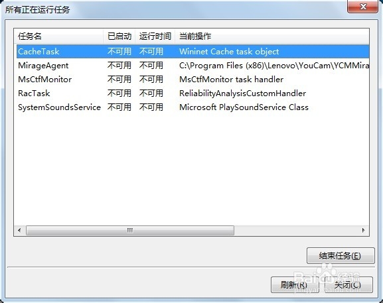
Task: Sort by the 运行时间 column header
Action: pyautogui.click(x=155, y=36)
